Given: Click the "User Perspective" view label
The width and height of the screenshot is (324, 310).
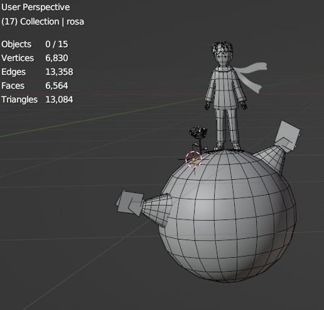Looking at the screenshot, I should [35, 8].
